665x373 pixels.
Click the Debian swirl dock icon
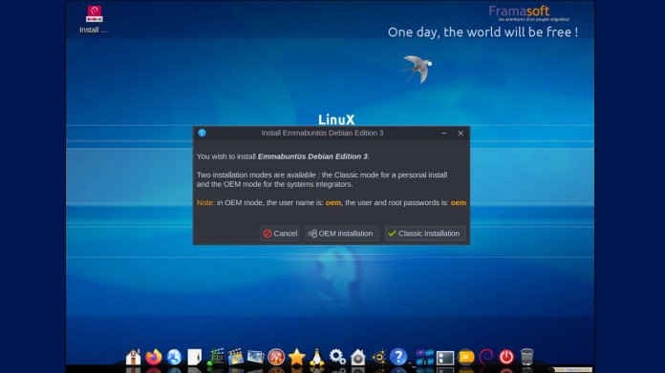(486, 357)
